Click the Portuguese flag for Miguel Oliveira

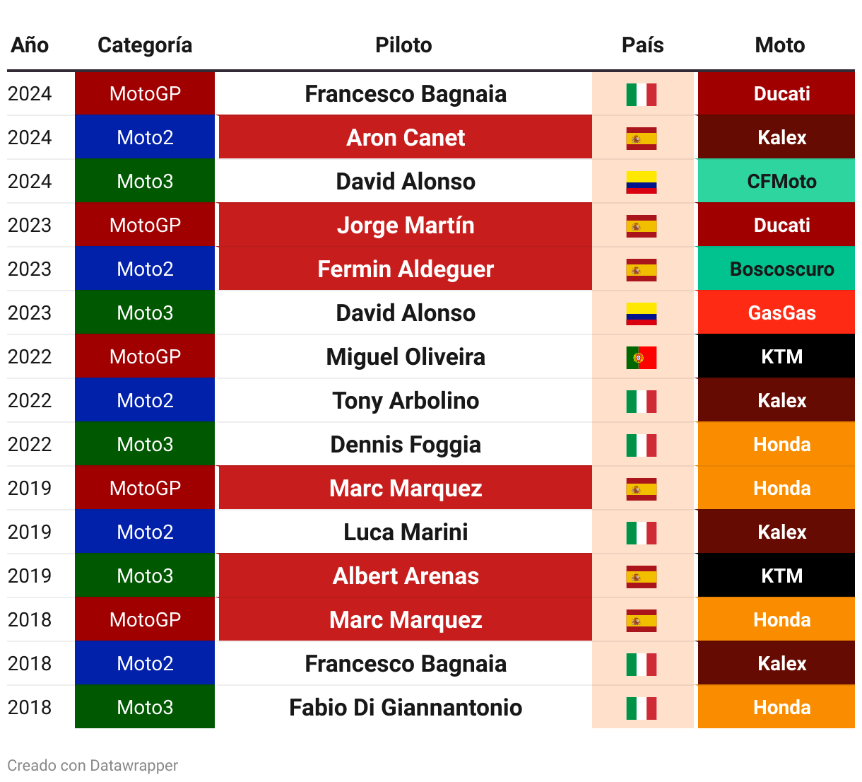642,357
